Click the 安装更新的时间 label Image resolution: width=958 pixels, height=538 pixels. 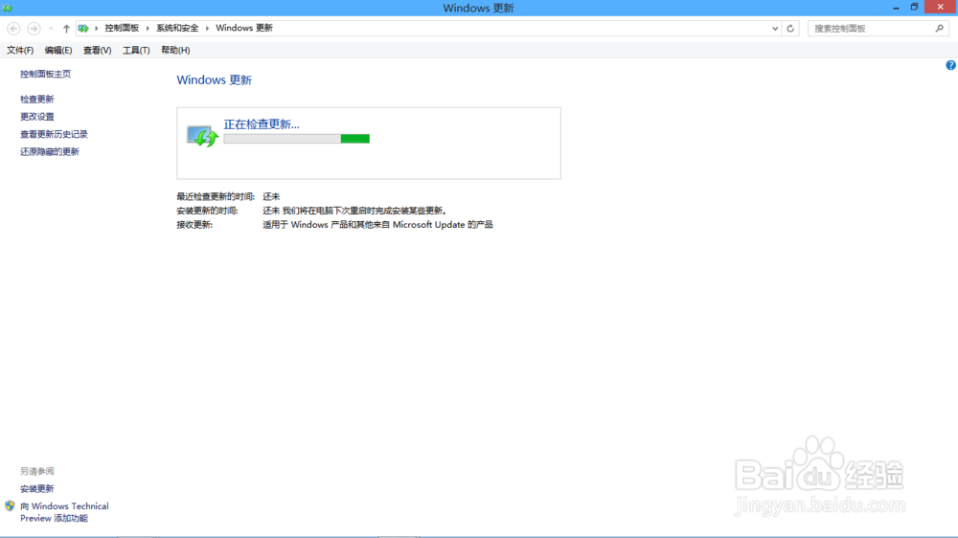point(207,211)
